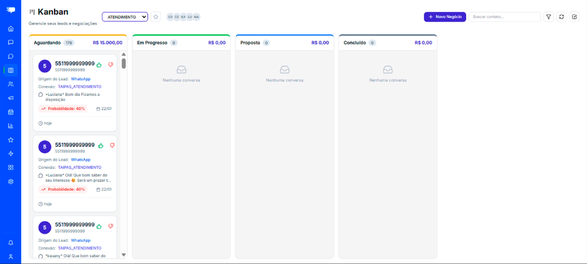Refresh the Kanban board with the circular arrows icon
The width and height of the screenshot is (587, 264).
(561, 17)
